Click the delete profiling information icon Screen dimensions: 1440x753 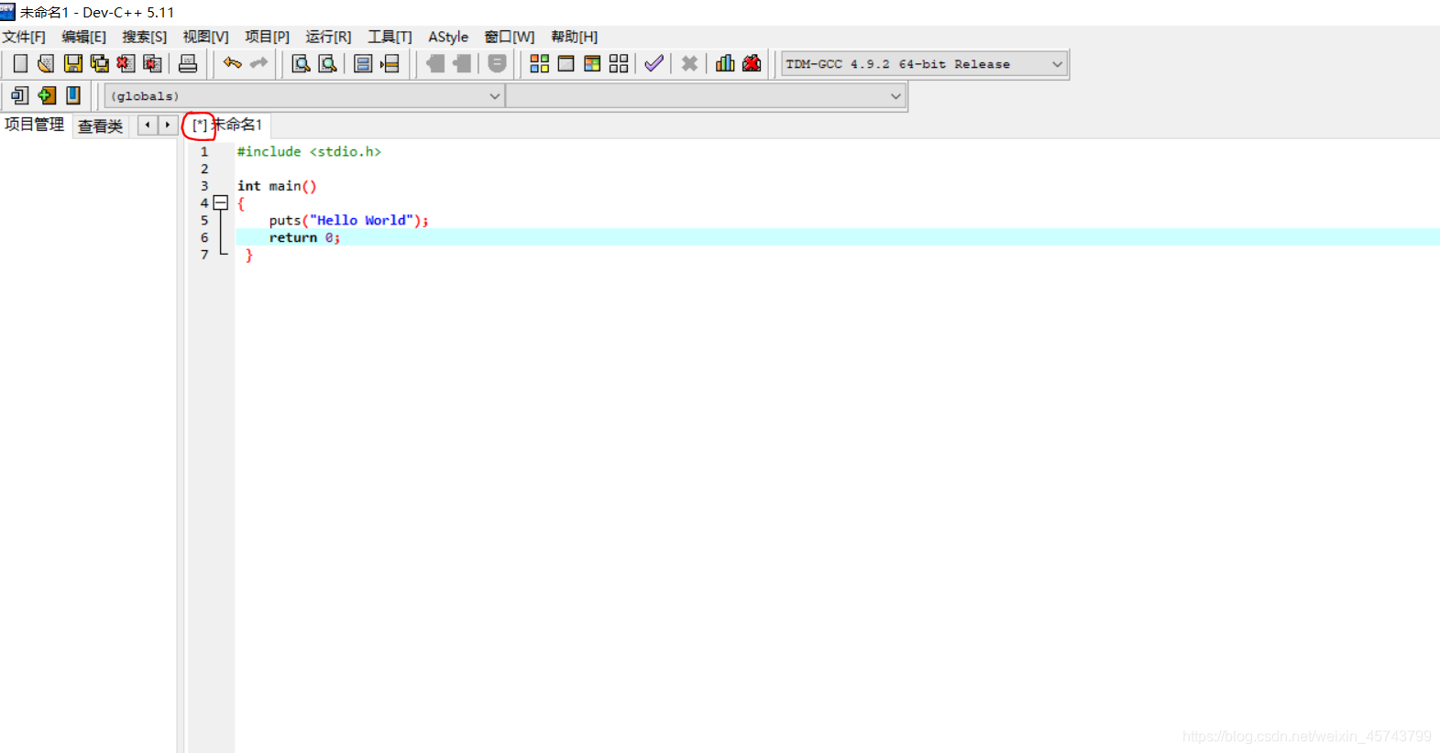(752, 63)
